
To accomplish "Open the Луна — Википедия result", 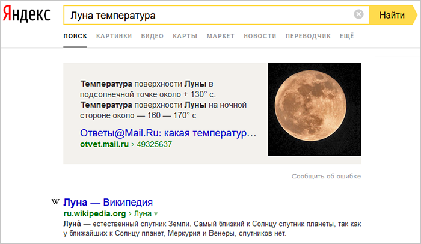I will click(108, 202).
